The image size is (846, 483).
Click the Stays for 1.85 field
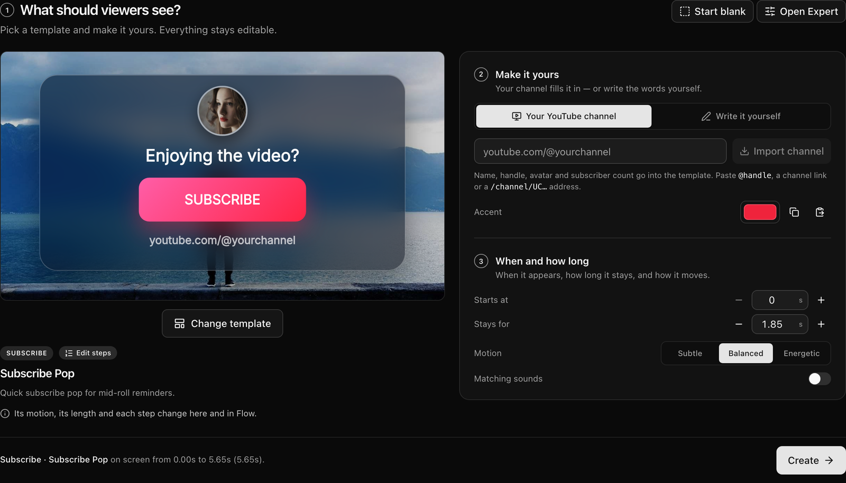coord(780,324)
